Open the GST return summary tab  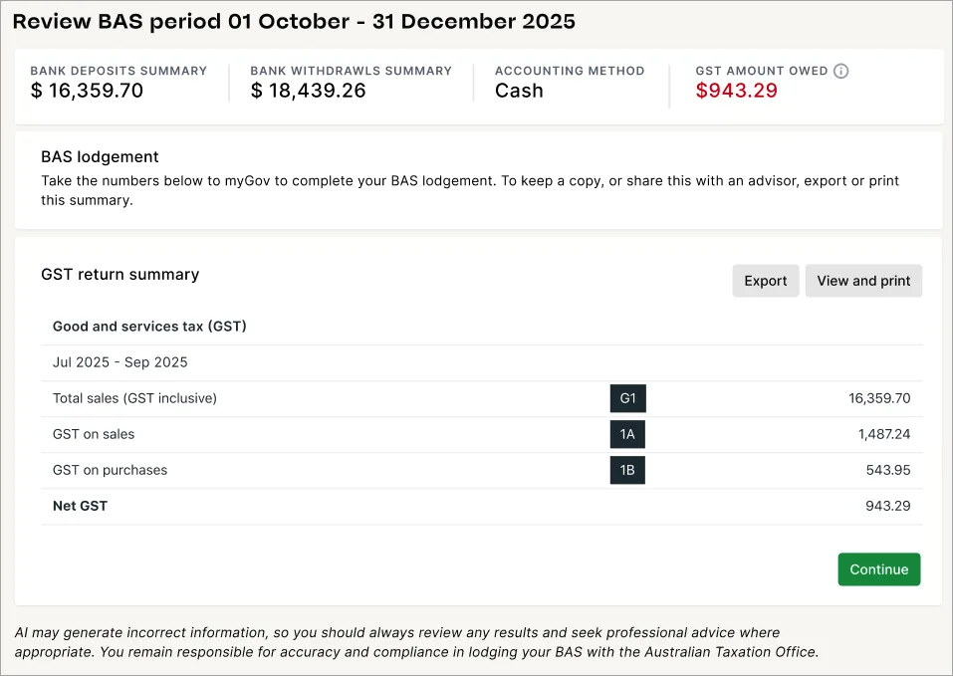point(119,275)
